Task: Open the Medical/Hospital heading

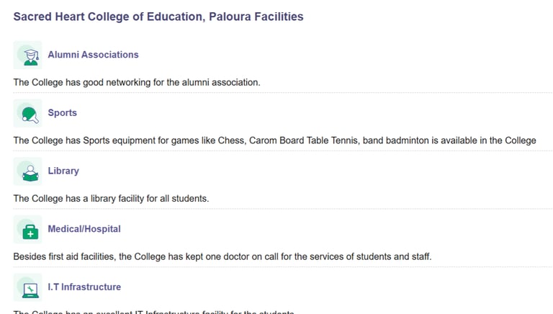Action: pos(84,229)
